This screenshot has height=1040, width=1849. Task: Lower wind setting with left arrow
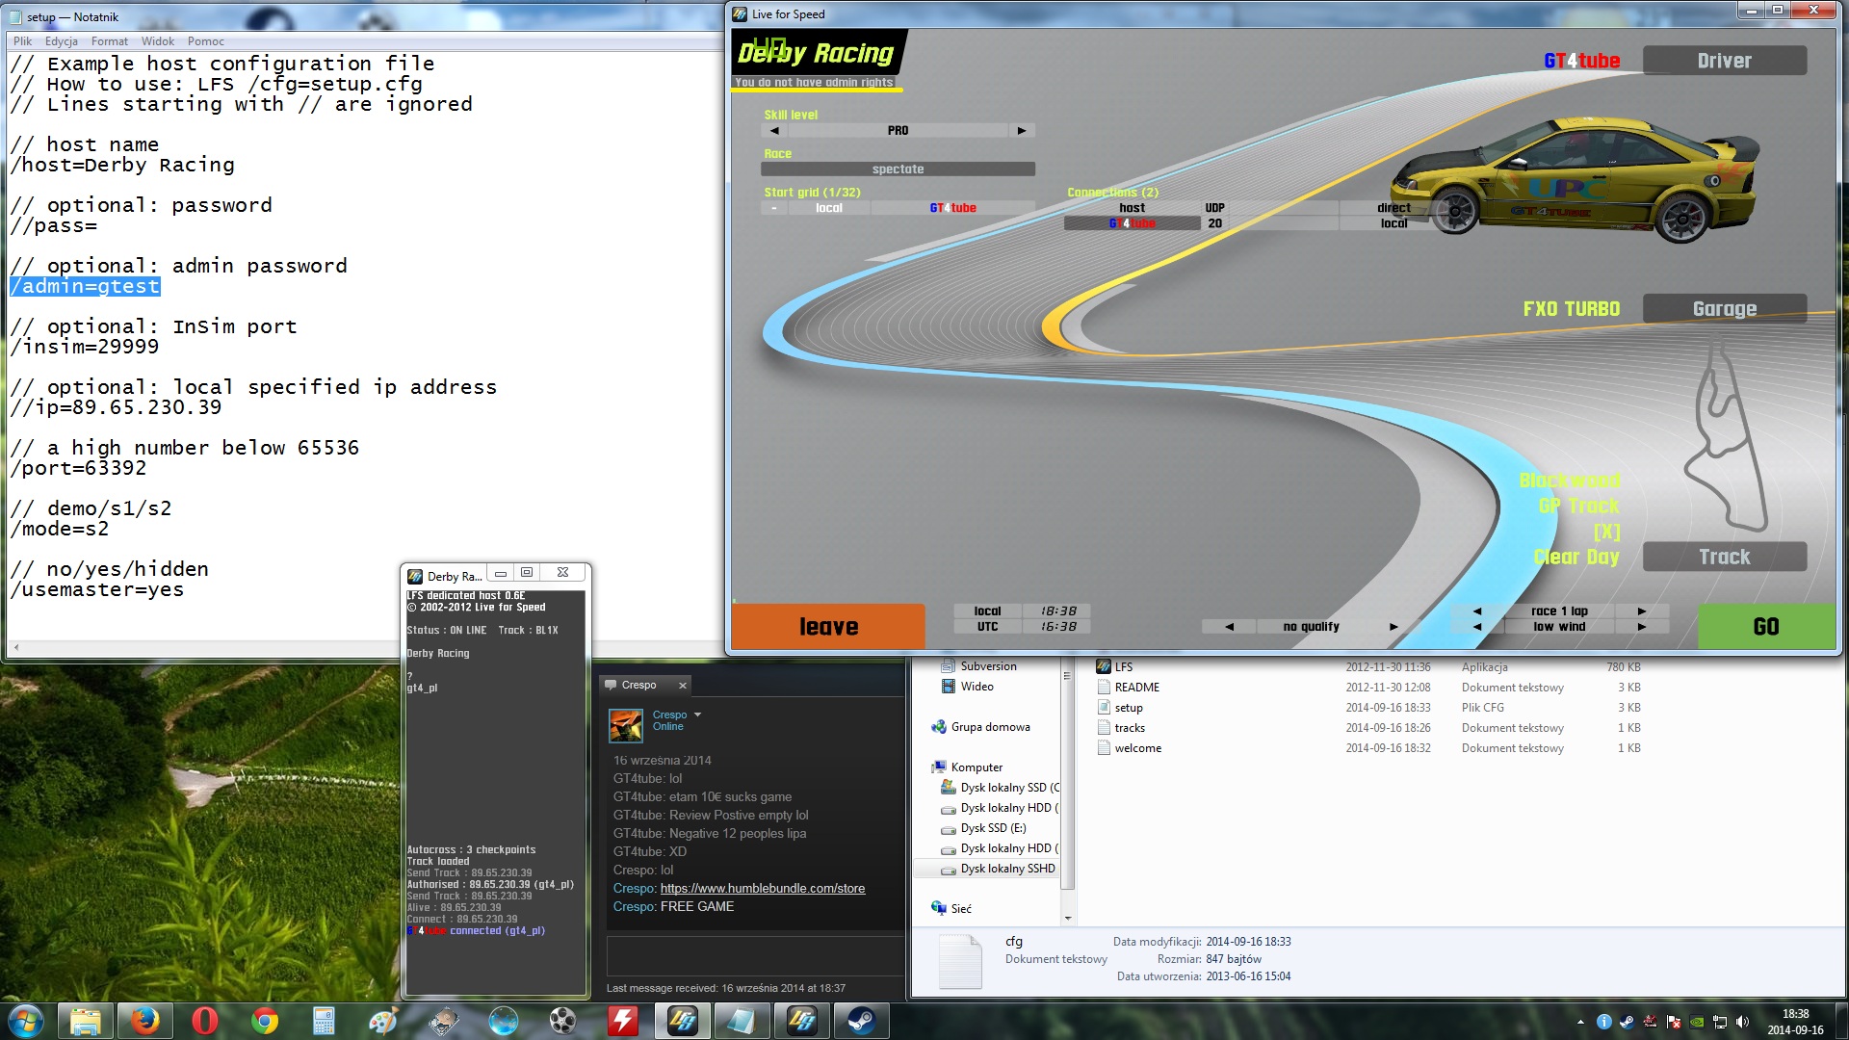[x=1477, y=627]
